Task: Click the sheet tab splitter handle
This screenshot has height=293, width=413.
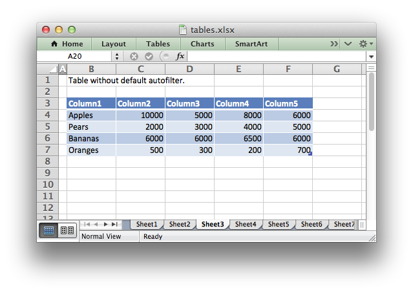Action: tap(362, 225)
